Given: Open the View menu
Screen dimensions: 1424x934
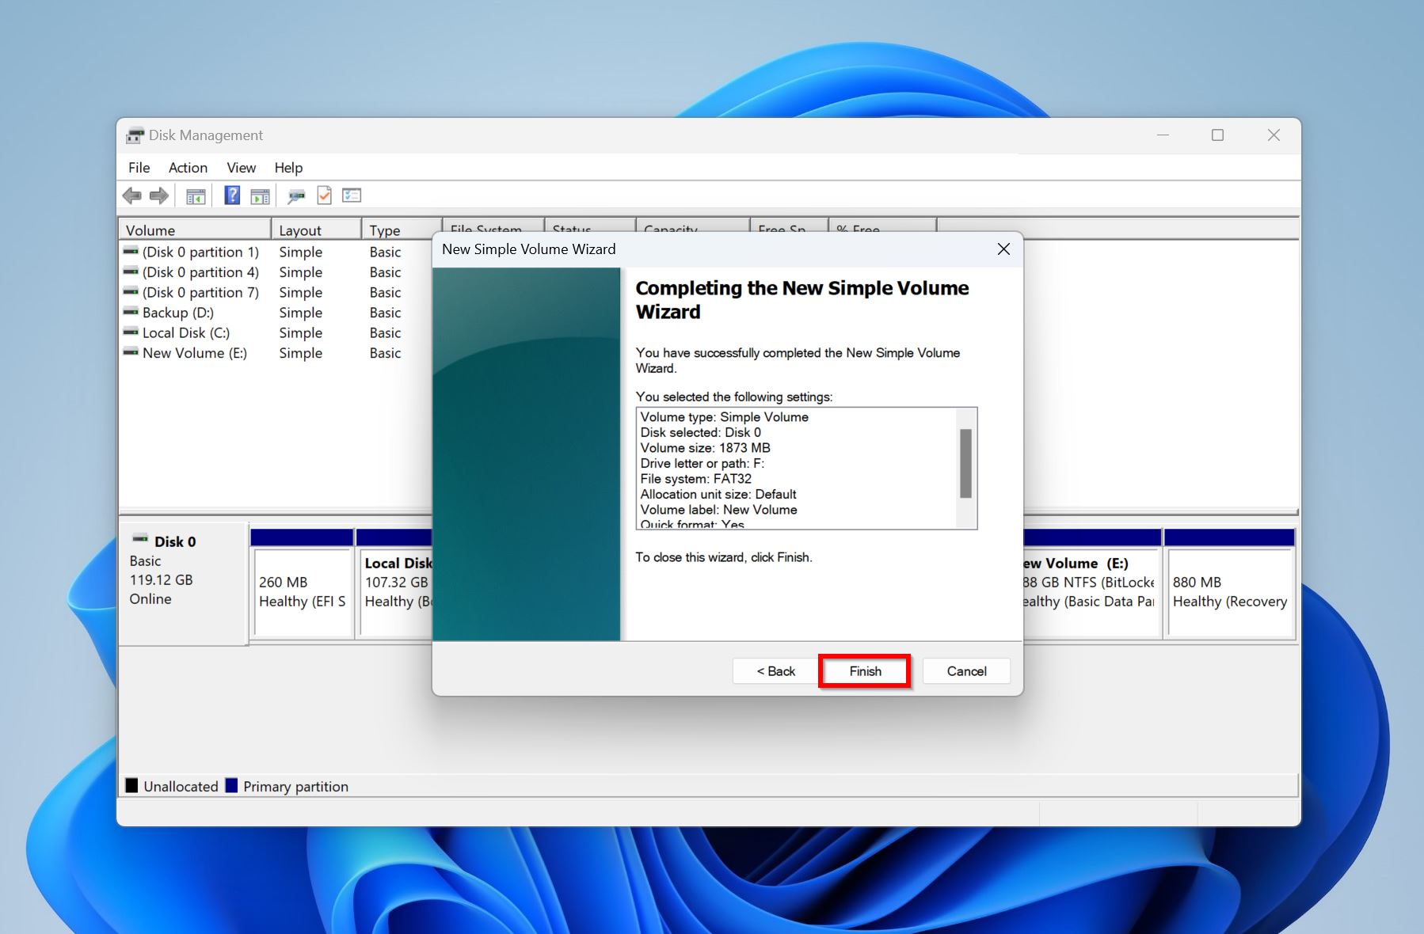Looking at the screenshot, I should coord(241,168).
